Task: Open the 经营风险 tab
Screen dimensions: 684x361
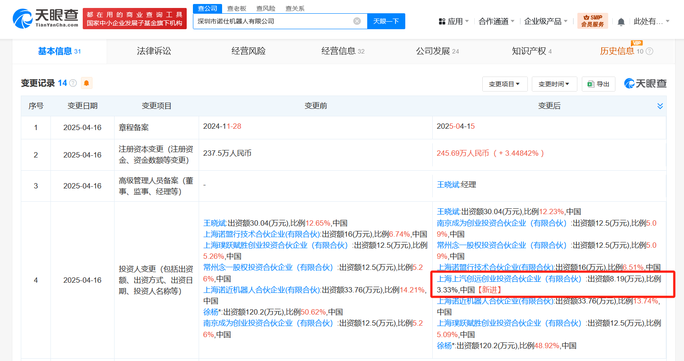Action: (249, 51)
